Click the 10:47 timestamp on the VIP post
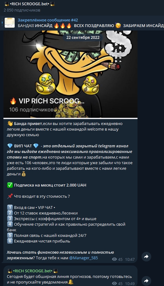This screenshot has width=164, height=286. tap(130, 259)
